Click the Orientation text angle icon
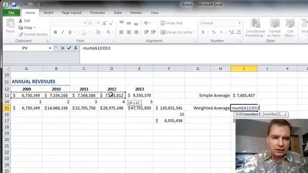 tap(146, 23)
